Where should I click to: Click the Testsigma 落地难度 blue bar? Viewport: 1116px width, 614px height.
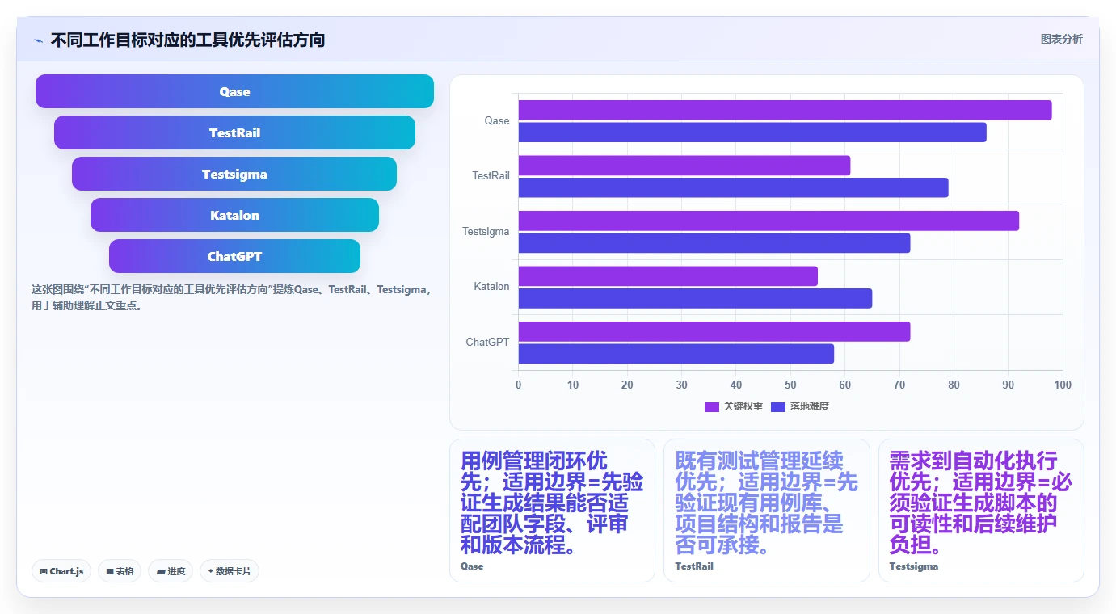click(x=714, y=243)
